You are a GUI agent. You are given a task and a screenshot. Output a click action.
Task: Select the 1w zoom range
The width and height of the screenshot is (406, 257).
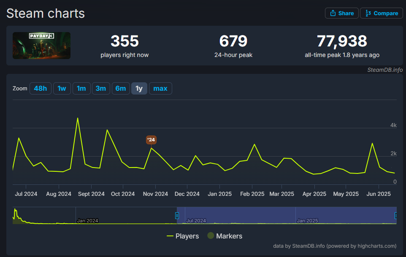62,89
